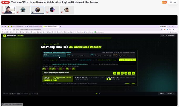Open the browser tab search dropdown arrow
Screen dimensions: 179x107
coord(3,26)
